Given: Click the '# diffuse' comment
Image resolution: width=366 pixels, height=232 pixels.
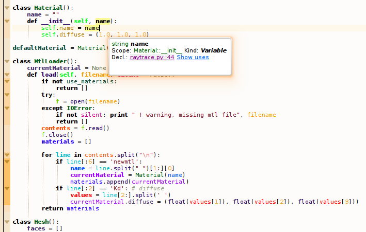Looking at the screenshot, I should [x=148, y=188].
